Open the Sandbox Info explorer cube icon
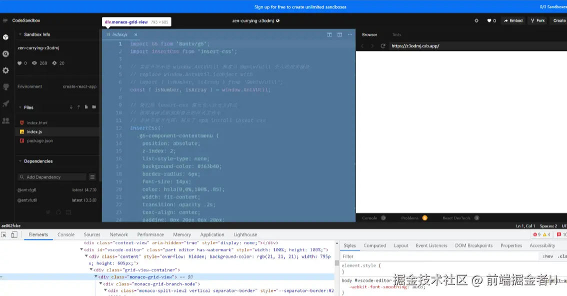567x296 pixels. pyautogui.click(x=6, y=37)
